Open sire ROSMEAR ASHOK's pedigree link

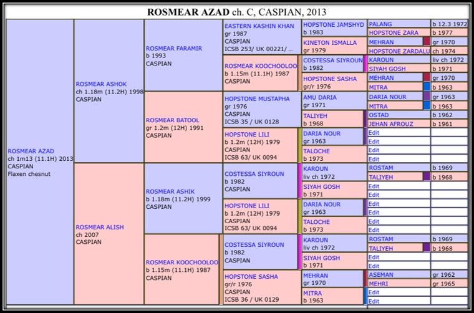point(101,84)
